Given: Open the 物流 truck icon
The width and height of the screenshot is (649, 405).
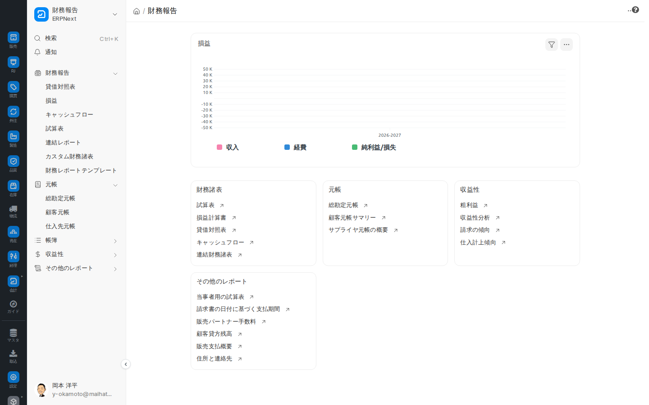Looking at the screenshot, I should pos(14,209).
